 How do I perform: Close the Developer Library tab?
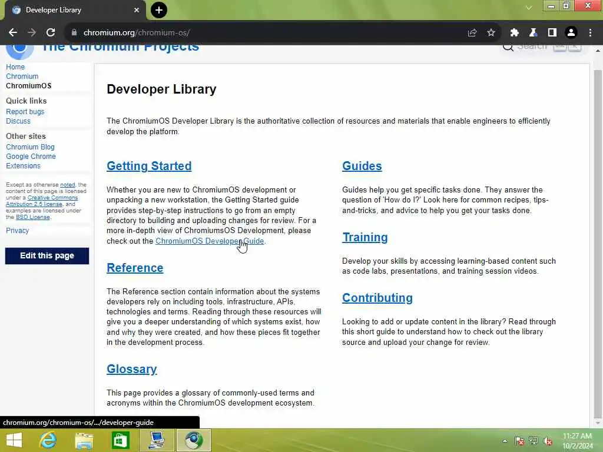(x=137, y=10)
